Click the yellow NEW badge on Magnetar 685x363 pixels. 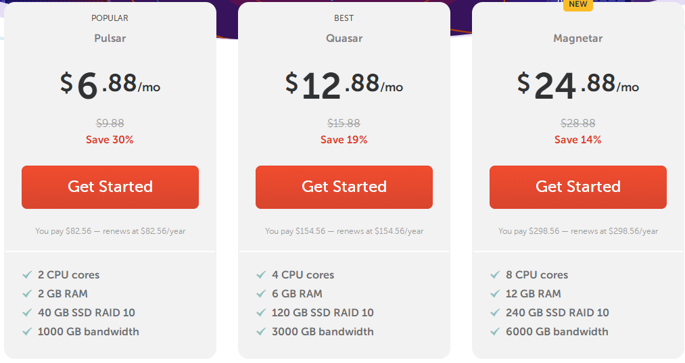(x=578, y=5)
